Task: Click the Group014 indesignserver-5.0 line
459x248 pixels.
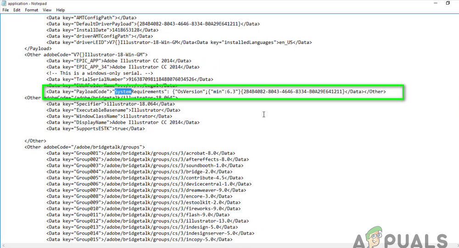Action: (150, 233)
